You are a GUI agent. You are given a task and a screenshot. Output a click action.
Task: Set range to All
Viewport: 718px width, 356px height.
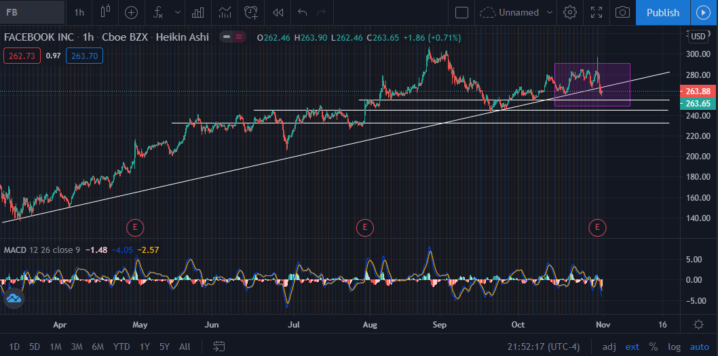tap(185, 347)
